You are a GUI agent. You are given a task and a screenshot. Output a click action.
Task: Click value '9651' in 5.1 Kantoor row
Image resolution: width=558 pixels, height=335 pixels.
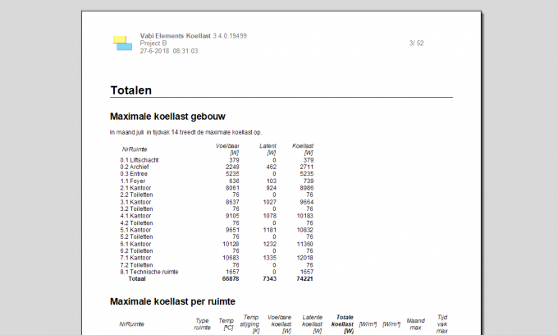[x=232, y=230]
